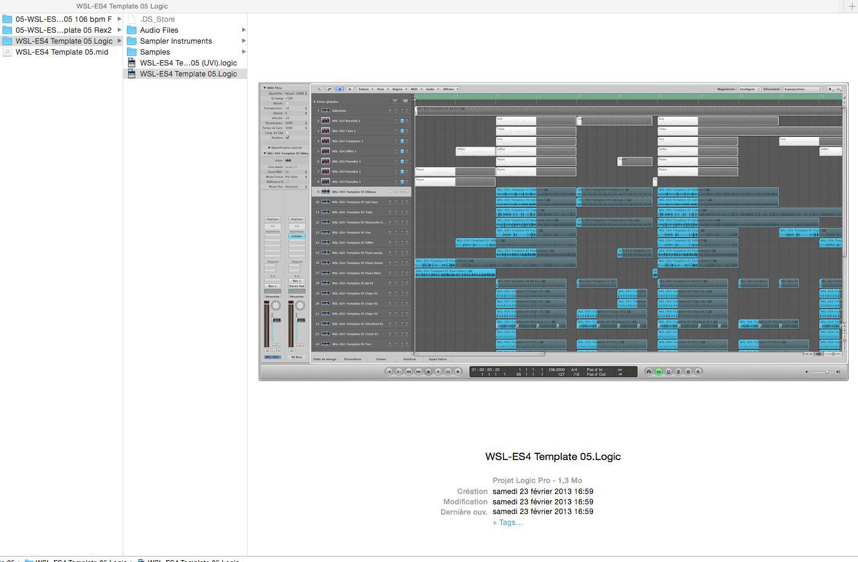The image size is (858, 562).
Task: Click window title 'WSL-ES4 Template 05 Logic'
Action: pos(122,6)
